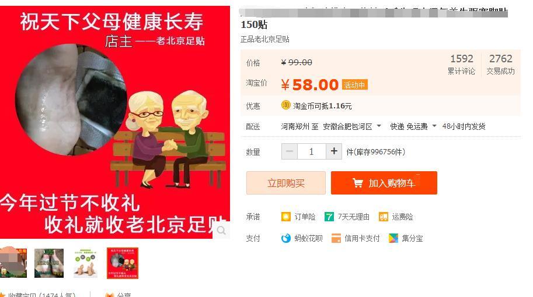Screen dimensions: 533x297
Task: Click the 订单险 insurance icon
Action: pyautogui.click(x=286, y=217)
